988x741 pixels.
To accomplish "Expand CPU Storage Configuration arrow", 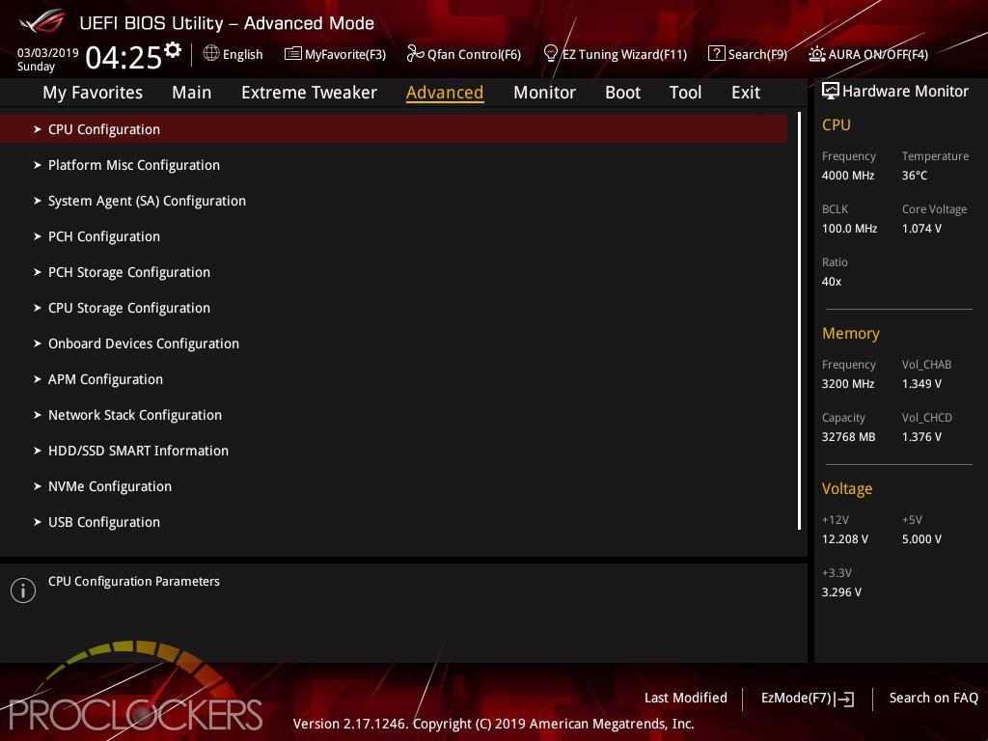I will pyautogui.click(x=38, y=308).
